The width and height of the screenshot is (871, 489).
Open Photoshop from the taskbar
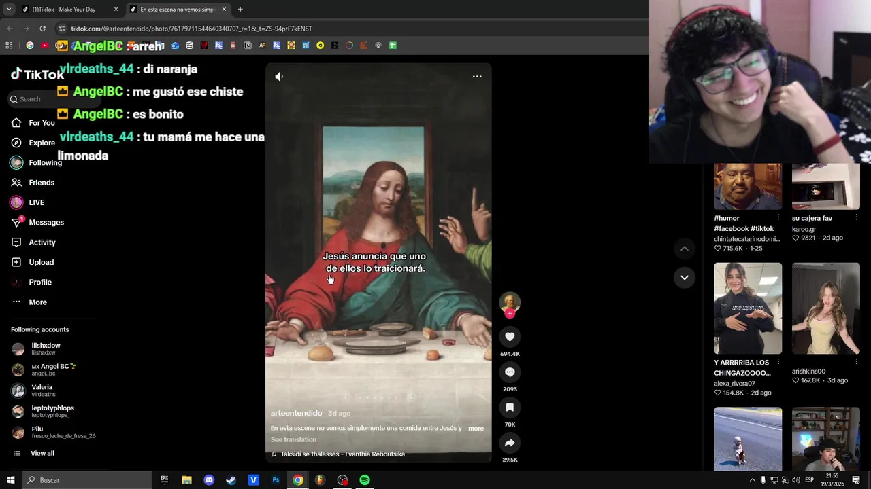click(276, 480)
